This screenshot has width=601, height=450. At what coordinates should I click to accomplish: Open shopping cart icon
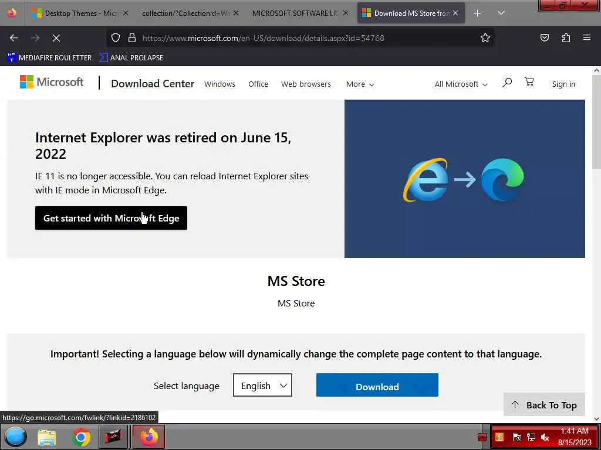(x=529, y=82)
